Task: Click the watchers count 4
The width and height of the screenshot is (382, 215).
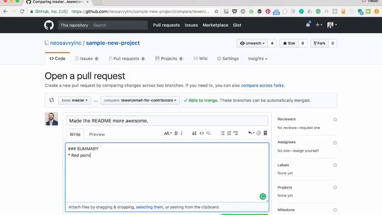Action: [x=272, y=43]
